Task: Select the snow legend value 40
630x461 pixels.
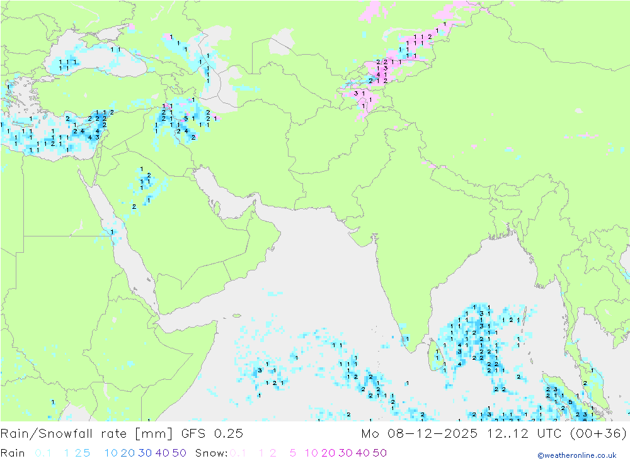Action: point(363,453)
